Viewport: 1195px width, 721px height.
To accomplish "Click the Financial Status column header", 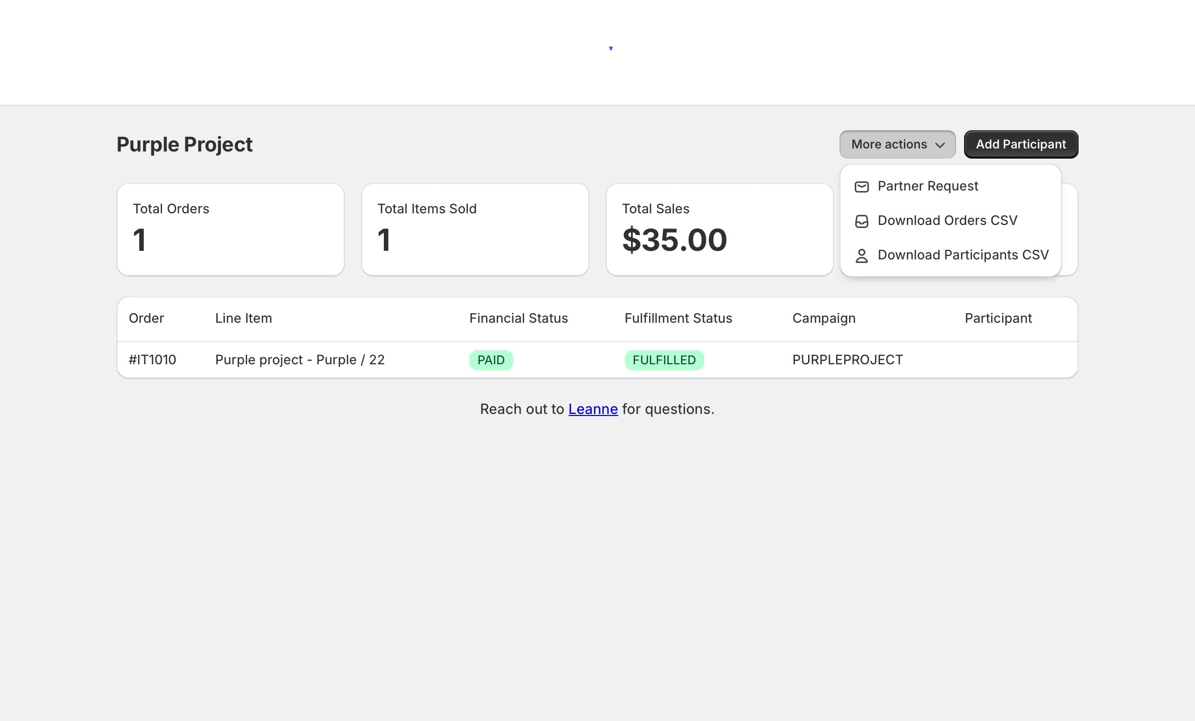I will [518, 318].
